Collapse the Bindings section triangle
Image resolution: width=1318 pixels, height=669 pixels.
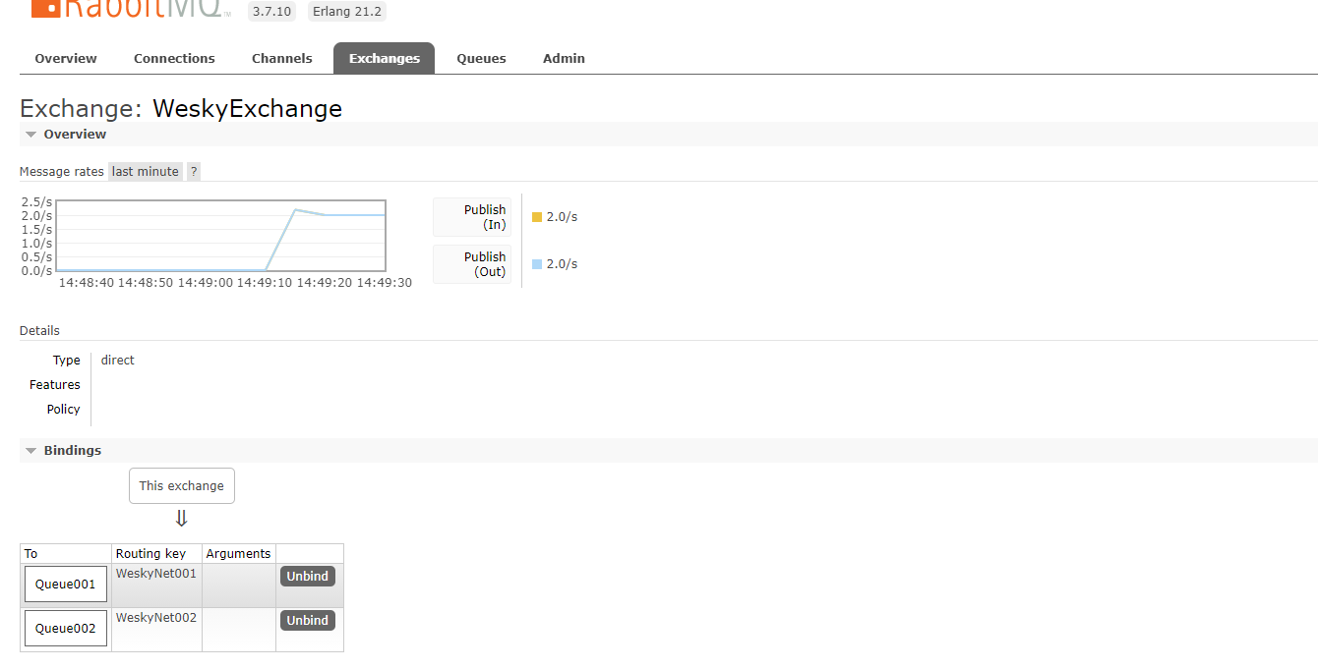click(x=31, y=451)
